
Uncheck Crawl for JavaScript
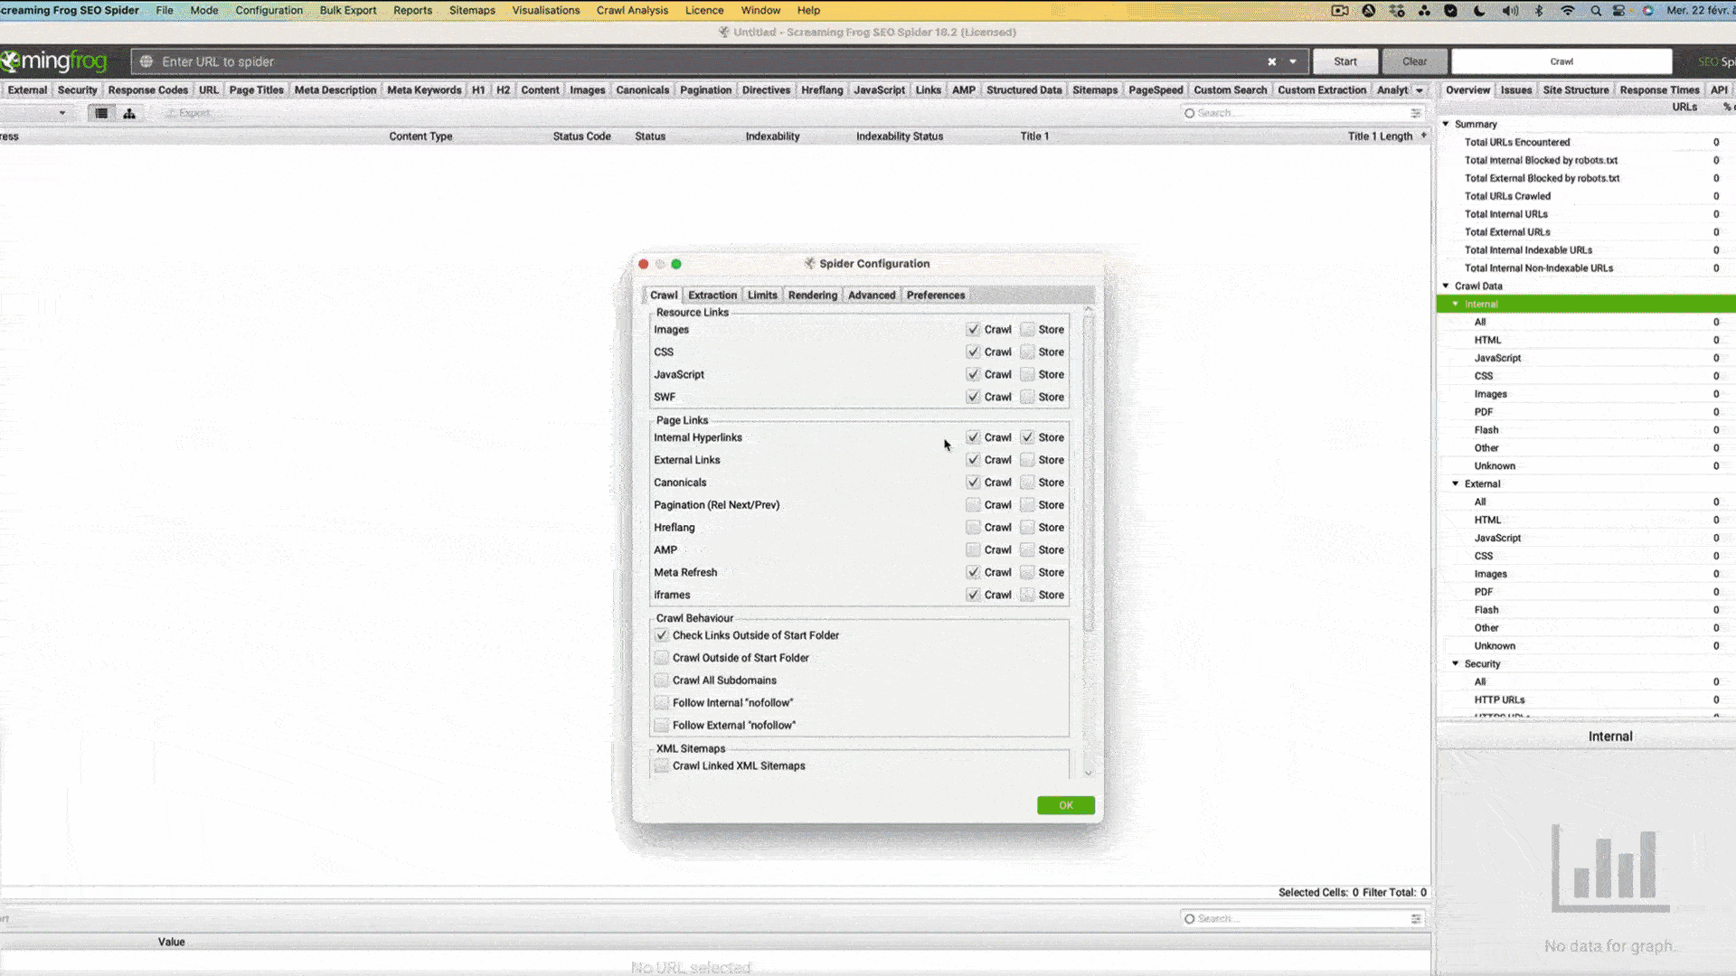point(973,374)
